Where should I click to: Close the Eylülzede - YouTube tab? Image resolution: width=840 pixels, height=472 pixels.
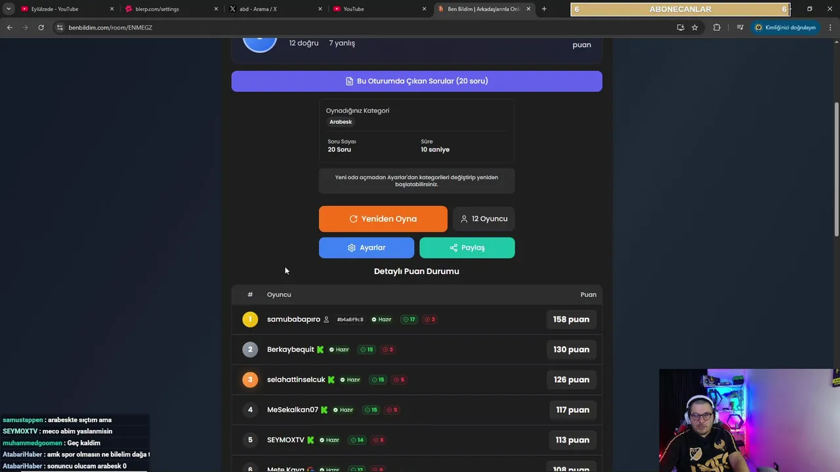(x=112, y=9)
